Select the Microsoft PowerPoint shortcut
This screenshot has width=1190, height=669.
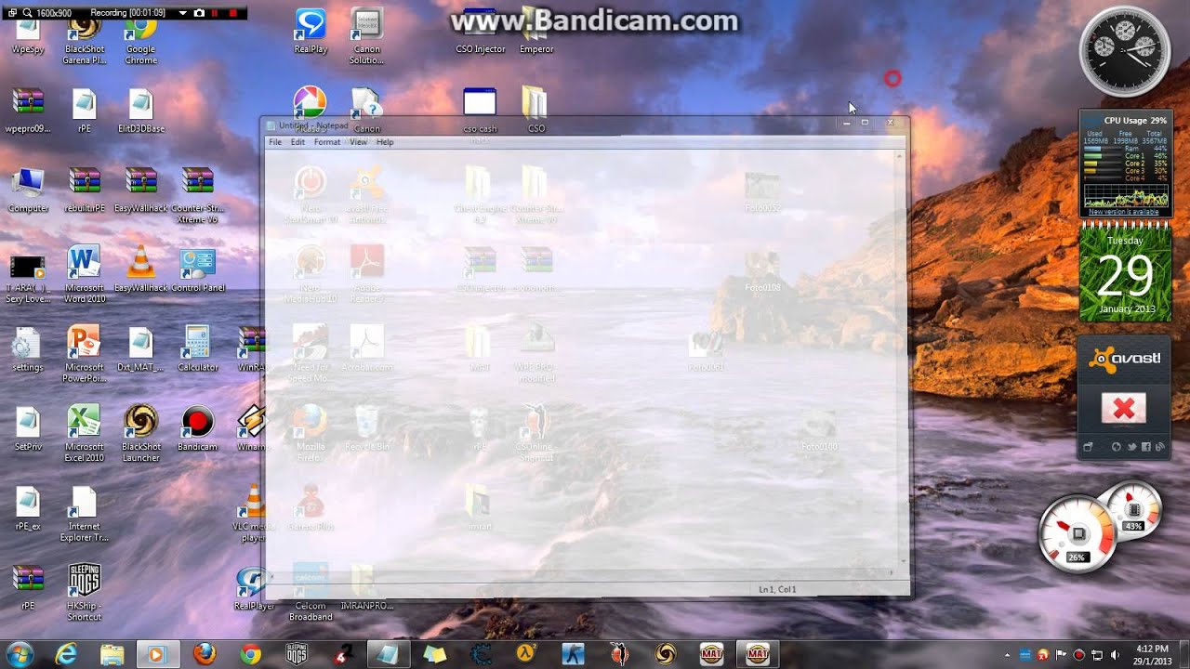tap(84, 354)
